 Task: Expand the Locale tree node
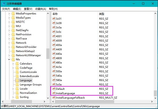pos(13,89)
